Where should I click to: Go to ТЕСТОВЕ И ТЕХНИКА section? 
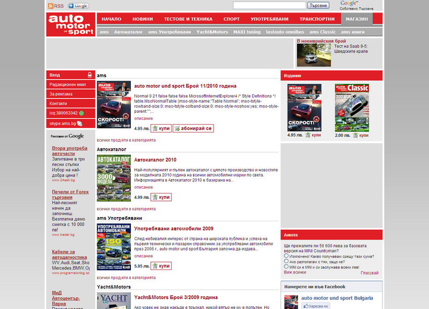point(188,19)
